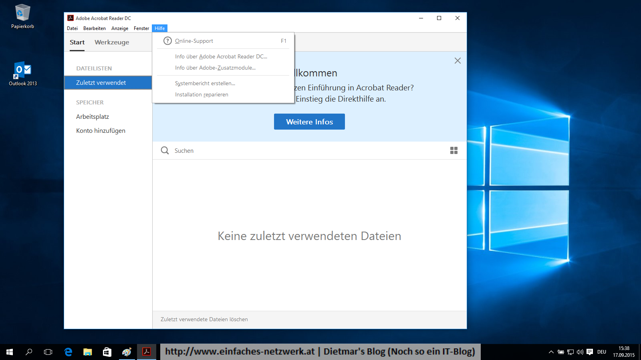Open the network tray icon
641x360 pixels.
570,352
